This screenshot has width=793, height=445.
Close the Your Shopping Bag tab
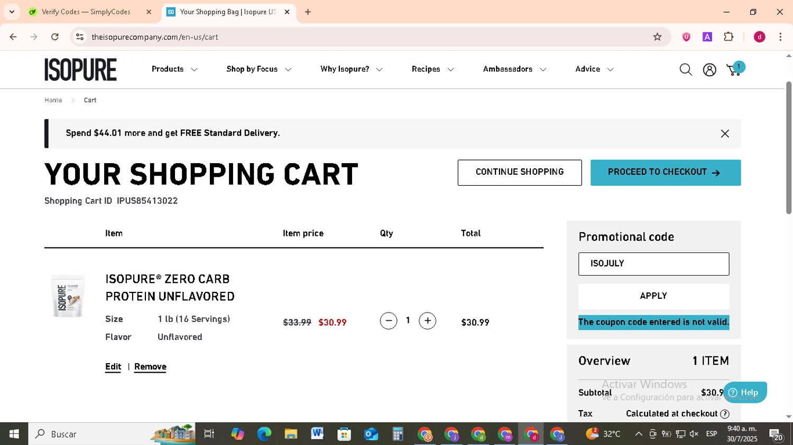click(x=287, y=12)
